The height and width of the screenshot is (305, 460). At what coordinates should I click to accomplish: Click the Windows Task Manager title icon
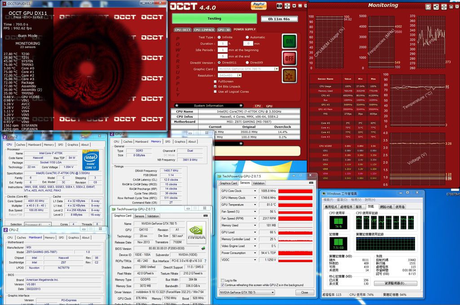click(x=324, y=193)
